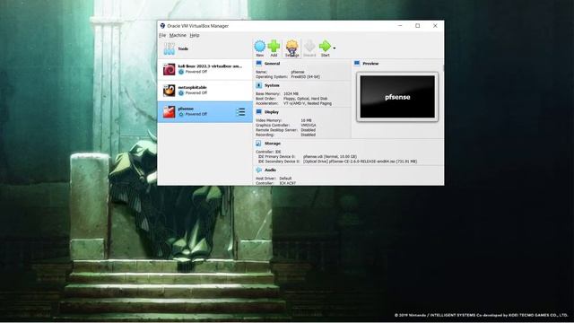Click the Remote Desktop Server 'Disabled' value

click(x=308, y=130)
